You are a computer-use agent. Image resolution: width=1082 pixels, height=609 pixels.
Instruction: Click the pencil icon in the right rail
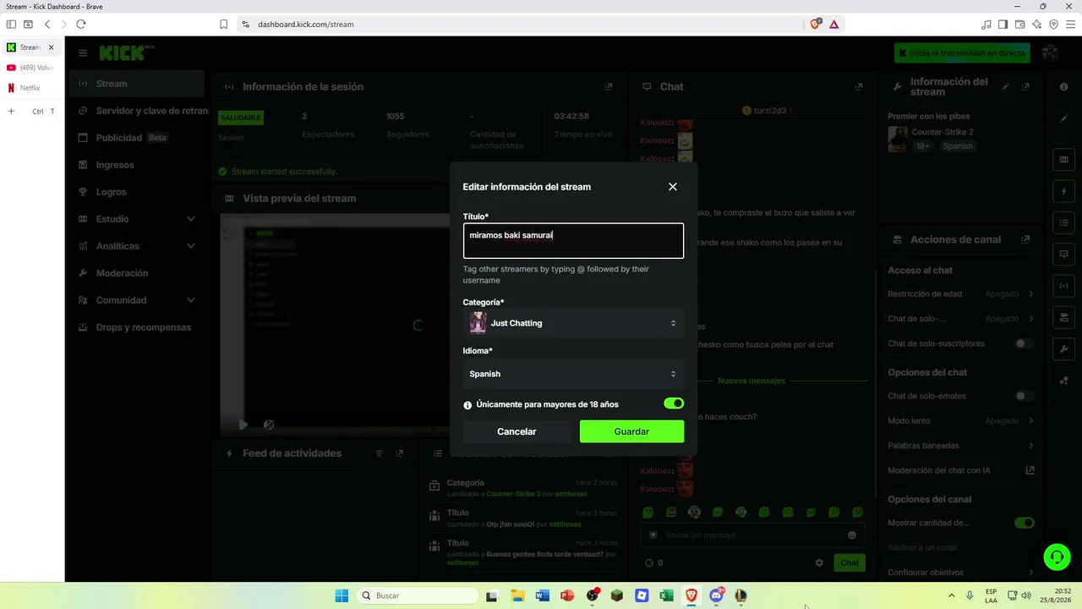[x=1063, y=118]
